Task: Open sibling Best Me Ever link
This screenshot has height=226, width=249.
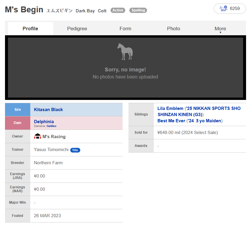Action: (171, 121)
